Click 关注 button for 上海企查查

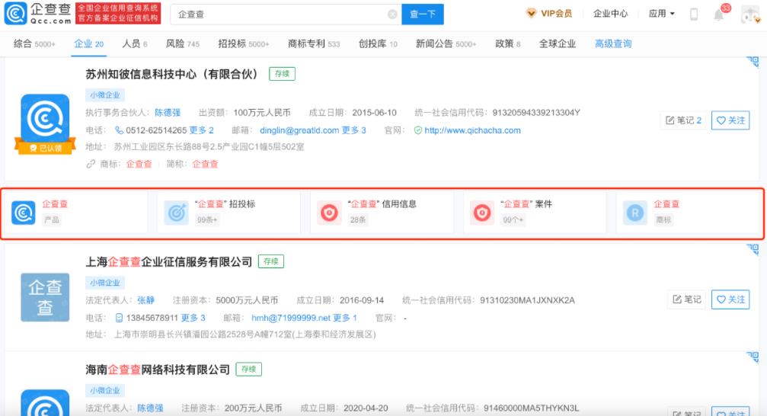(730, 299)
